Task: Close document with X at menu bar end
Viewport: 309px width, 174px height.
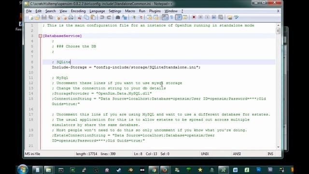Action: 278,11
